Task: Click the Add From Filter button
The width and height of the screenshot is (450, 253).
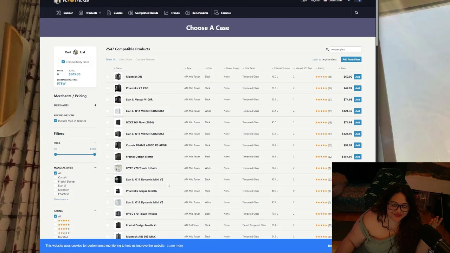Action: (351, 59)
